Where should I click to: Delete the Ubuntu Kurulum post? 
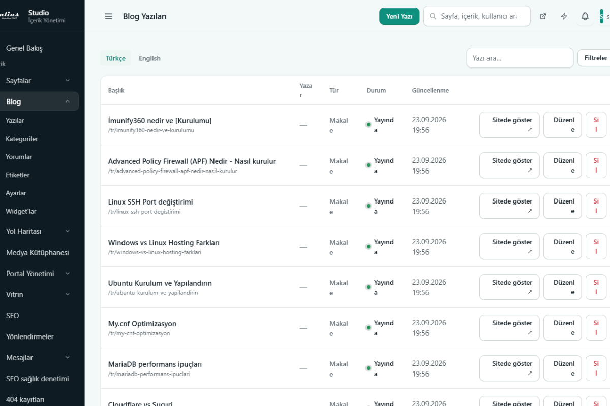[x=596, y=287]
